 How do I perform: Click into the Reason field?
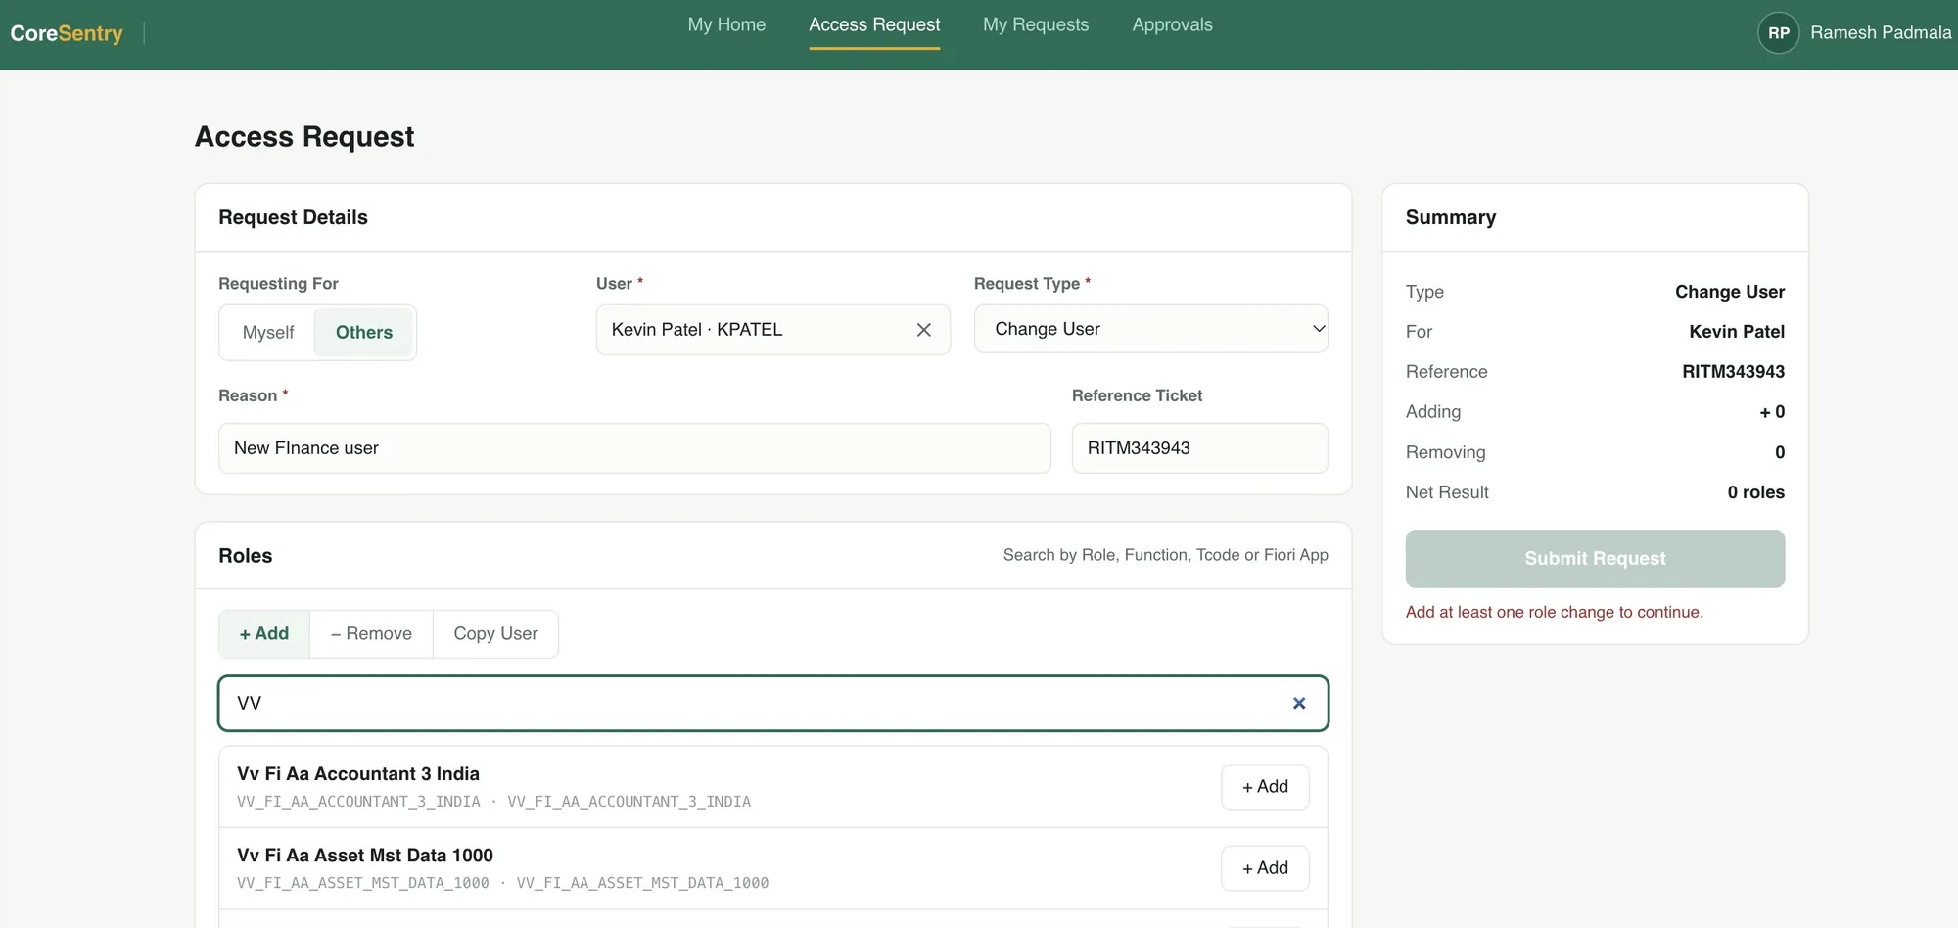[x=634, y=448]
